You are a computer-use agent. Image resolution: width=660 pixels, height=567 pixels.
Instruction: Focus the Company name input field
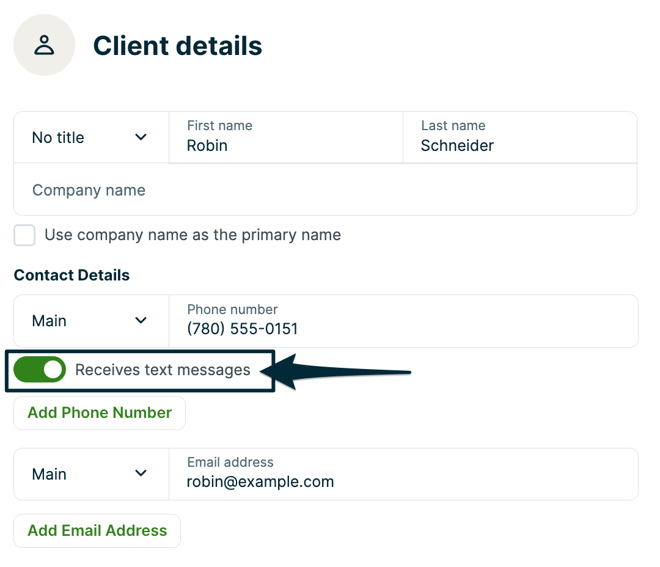(325, 190)
